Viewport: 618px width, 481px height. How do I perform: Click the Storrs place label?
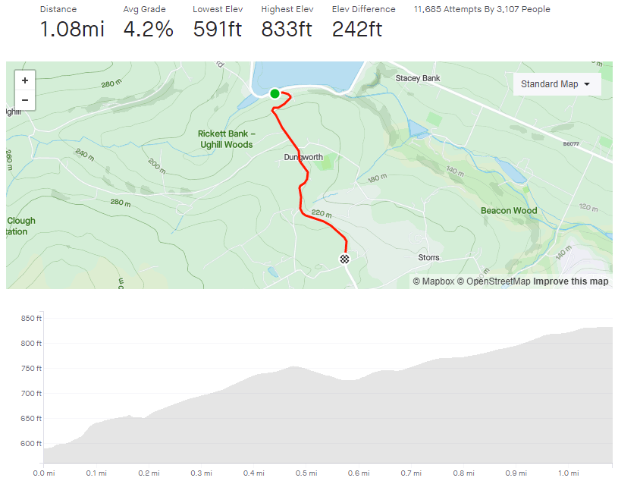(428, 258)
